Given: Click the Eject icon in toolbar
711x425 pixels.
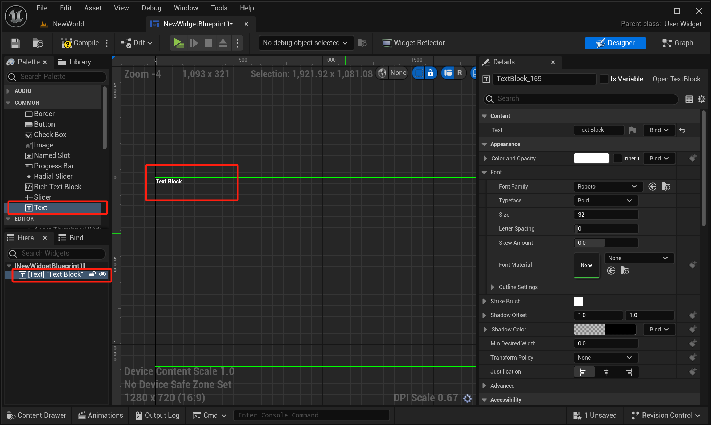Looking at the screenshot, I should (223, 43).
